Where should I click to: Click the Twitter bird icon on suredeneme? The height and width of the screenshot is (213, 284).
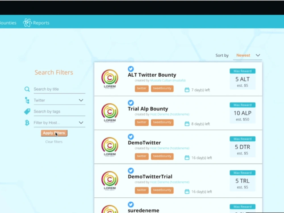coord(131,204)
